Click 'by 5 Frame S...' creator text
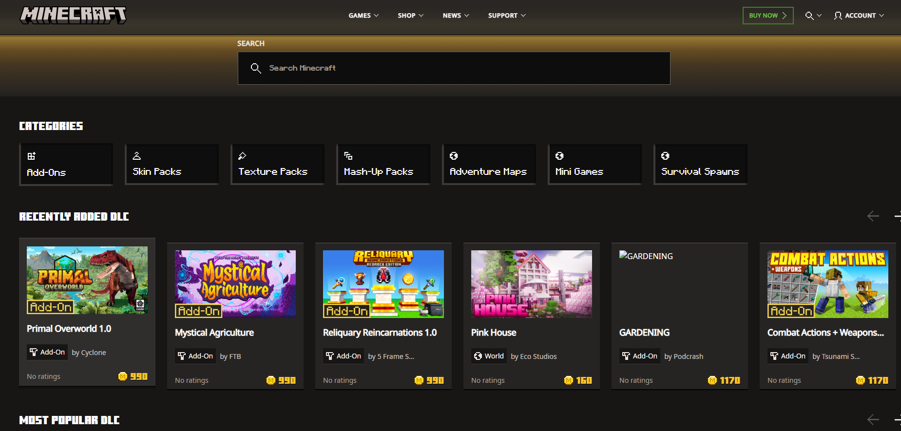The height and width of the screenshot is (431, 901). click(391, 356)
